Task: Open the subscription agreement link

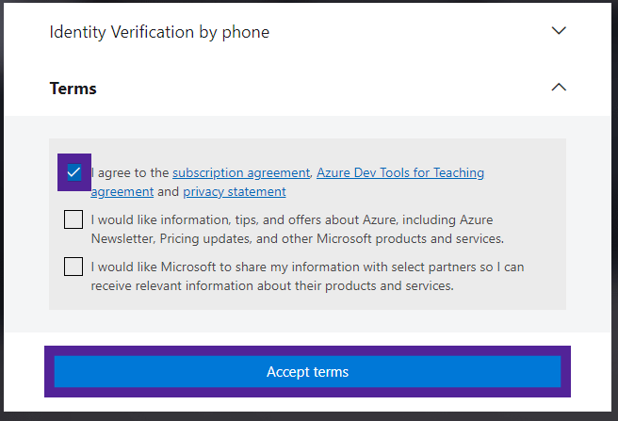Action: 241,173
